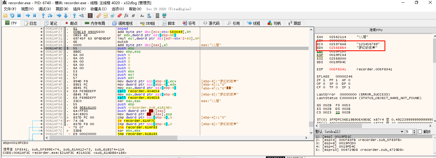Image resolution: width=436 pixels, height=158 pixels.
Task: Open the 句柄 handles tab
Action: tap(274, 23)
